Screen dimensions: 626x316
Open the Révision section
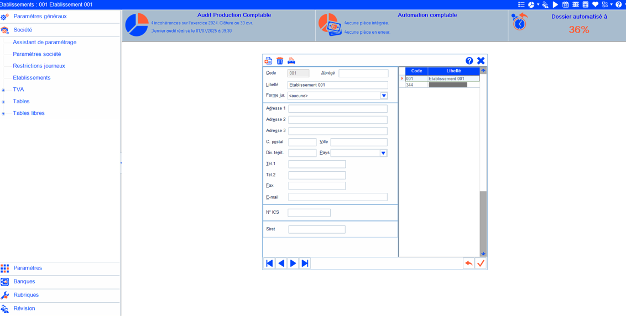24,308
